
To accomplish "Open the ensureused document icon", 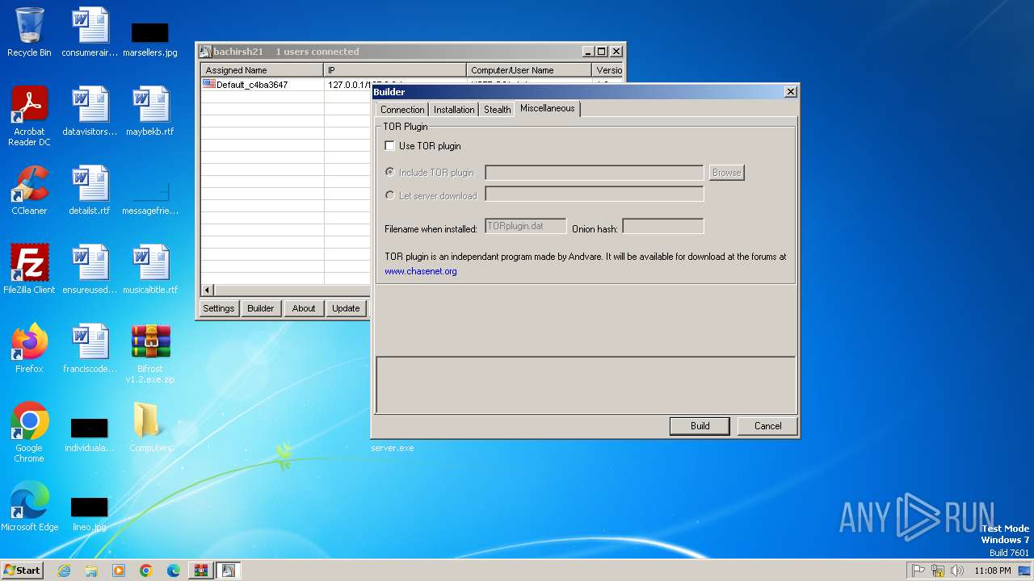I will (x=90, y=270).
